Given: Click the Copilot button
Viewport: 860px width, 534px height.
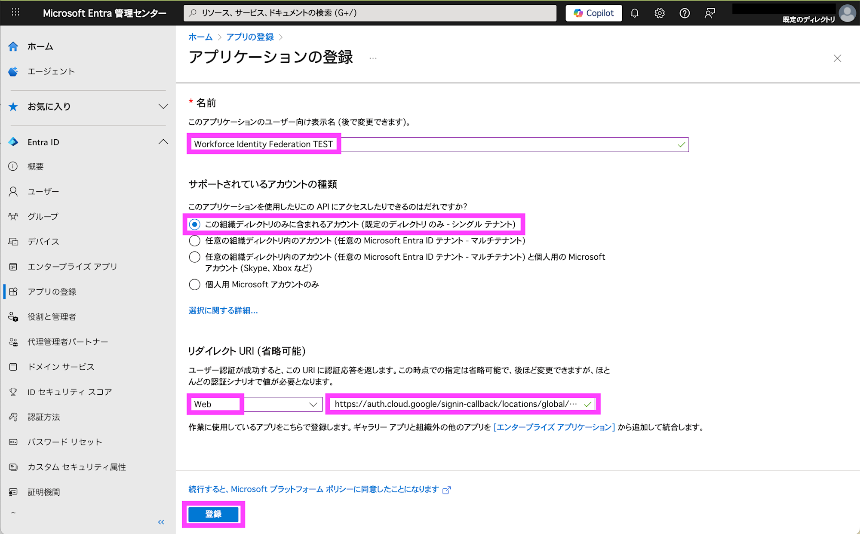Looking at the screenshot, I should pyautogui.click(x=593, y=13).
